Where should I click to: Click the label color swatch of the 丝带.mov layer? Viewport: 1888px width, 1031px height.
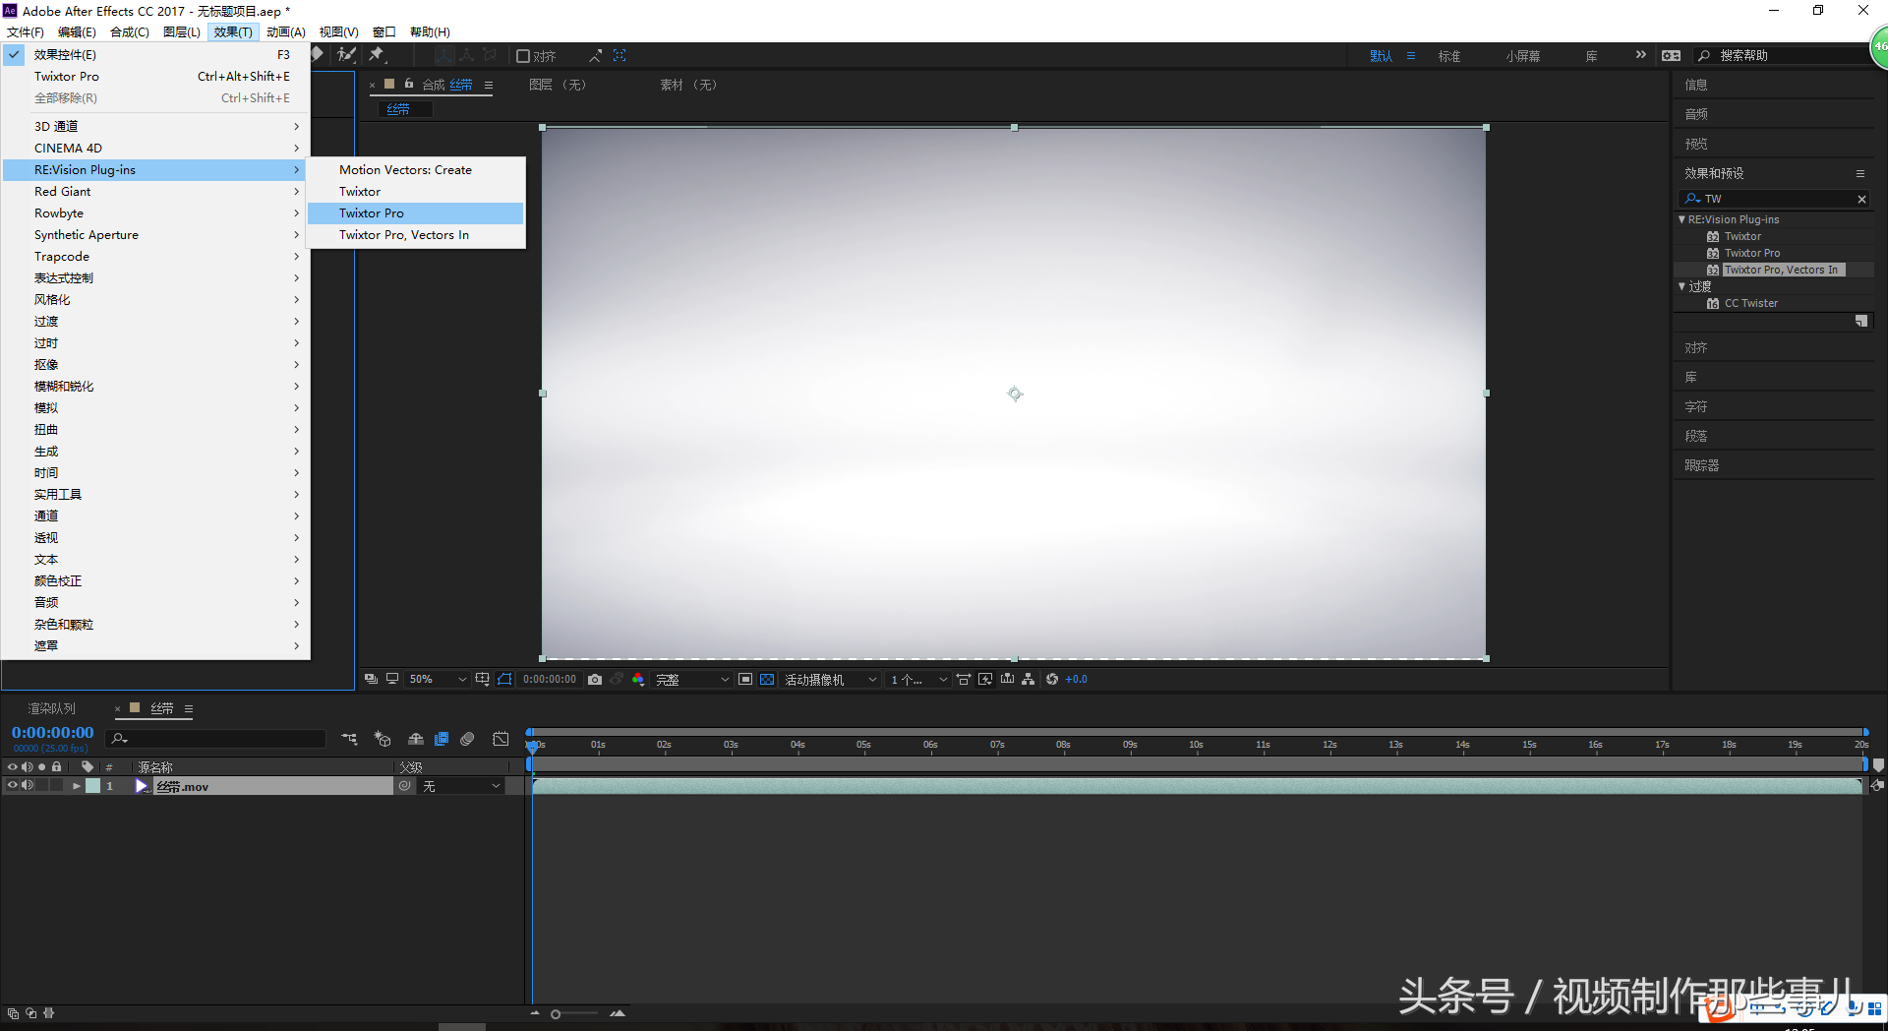(x=93, y=786)
